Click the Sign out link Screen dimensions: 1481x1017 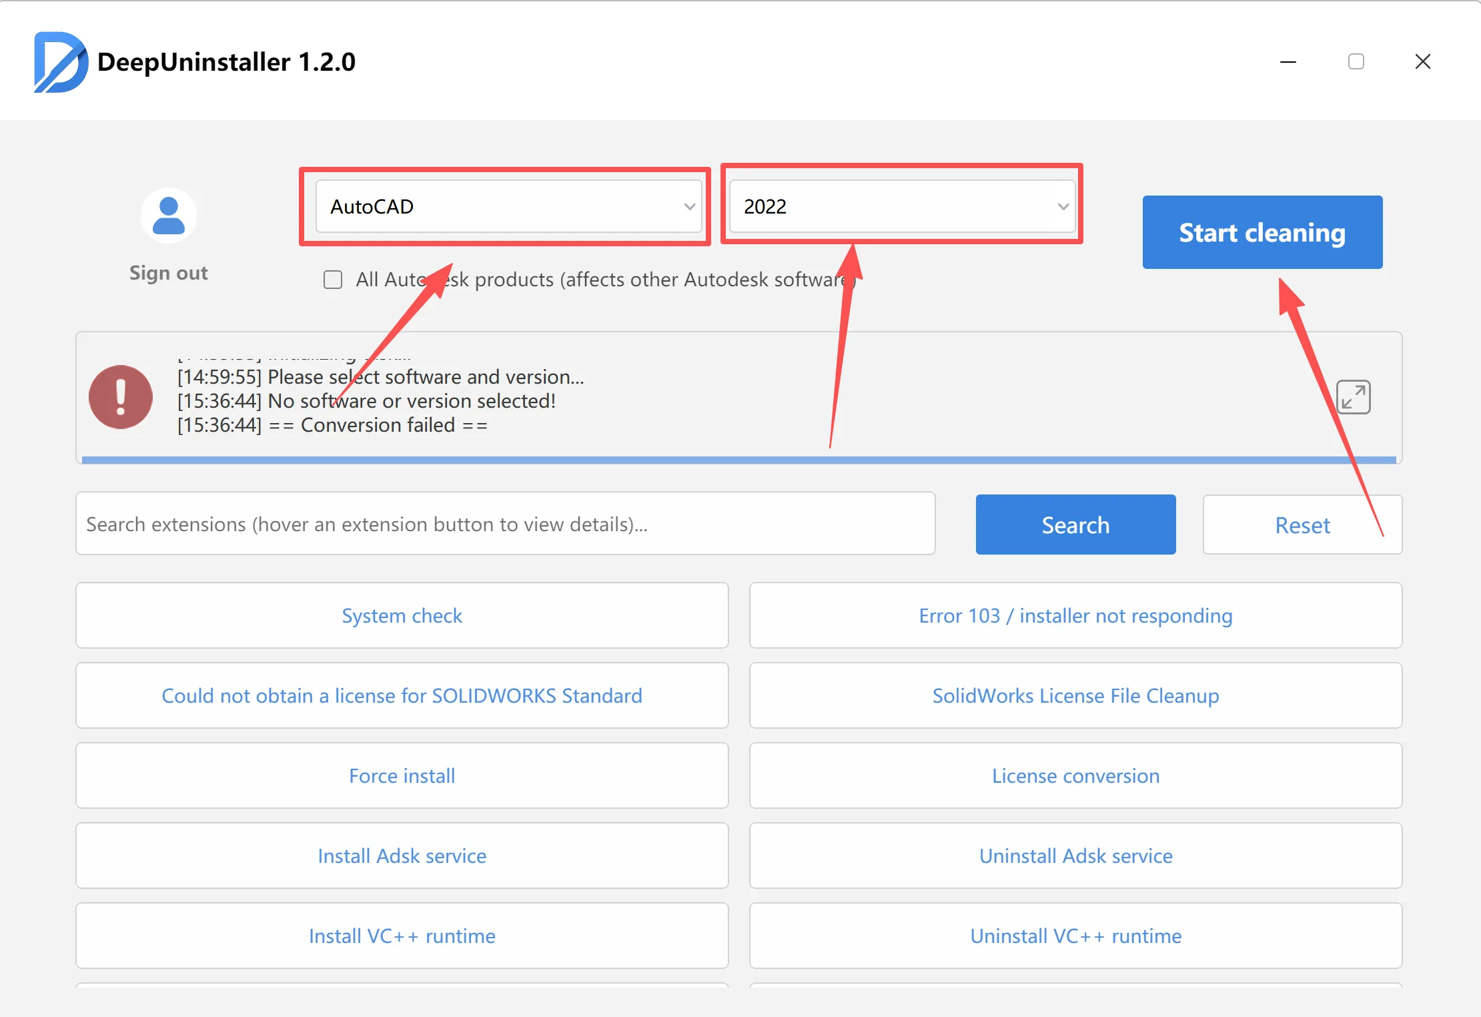(x=169, y=273)
